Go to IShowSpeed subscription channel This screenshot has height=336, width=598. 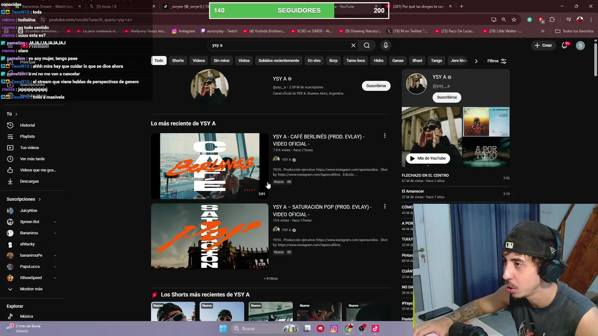coord(31,278)
